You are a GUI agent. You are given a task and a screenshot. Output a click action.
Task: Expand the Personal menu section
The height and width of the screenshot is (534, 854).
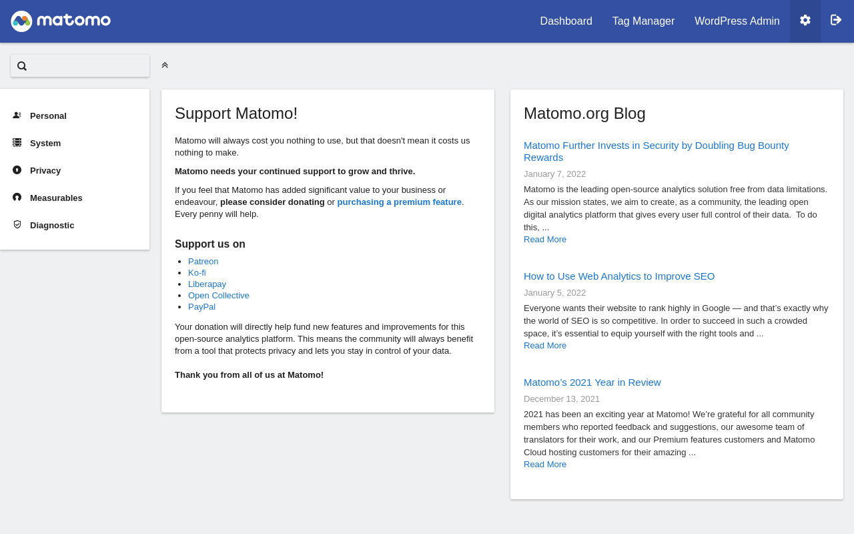coord(48,116)
